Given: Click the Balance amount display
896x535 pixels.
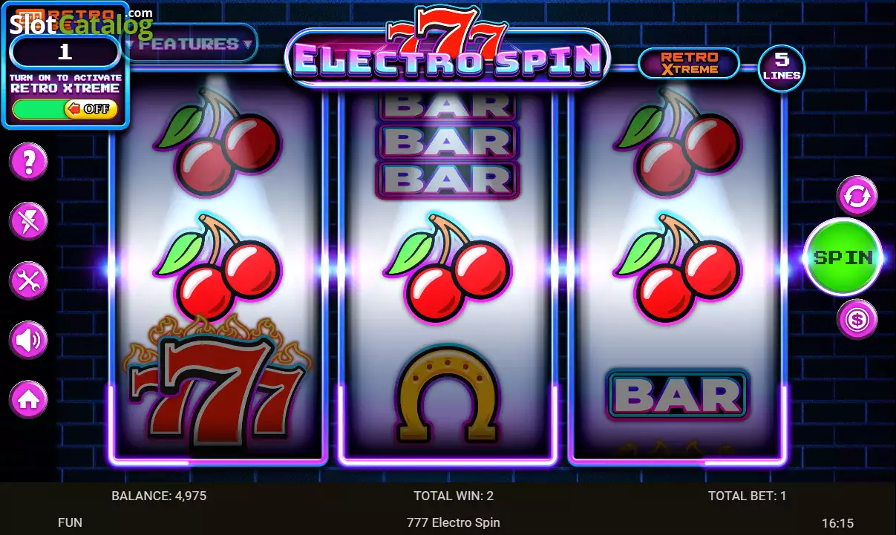Looking at the screenshot, I should pyautogui.click(x=159, y=496).
